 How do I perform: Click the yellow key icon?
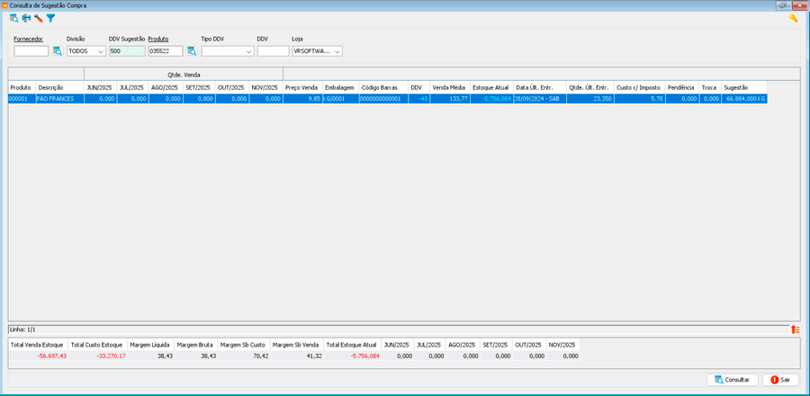[x=794, y=18]
